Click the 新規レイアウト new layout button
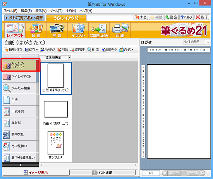213x179 pixels. pos(13,50)
